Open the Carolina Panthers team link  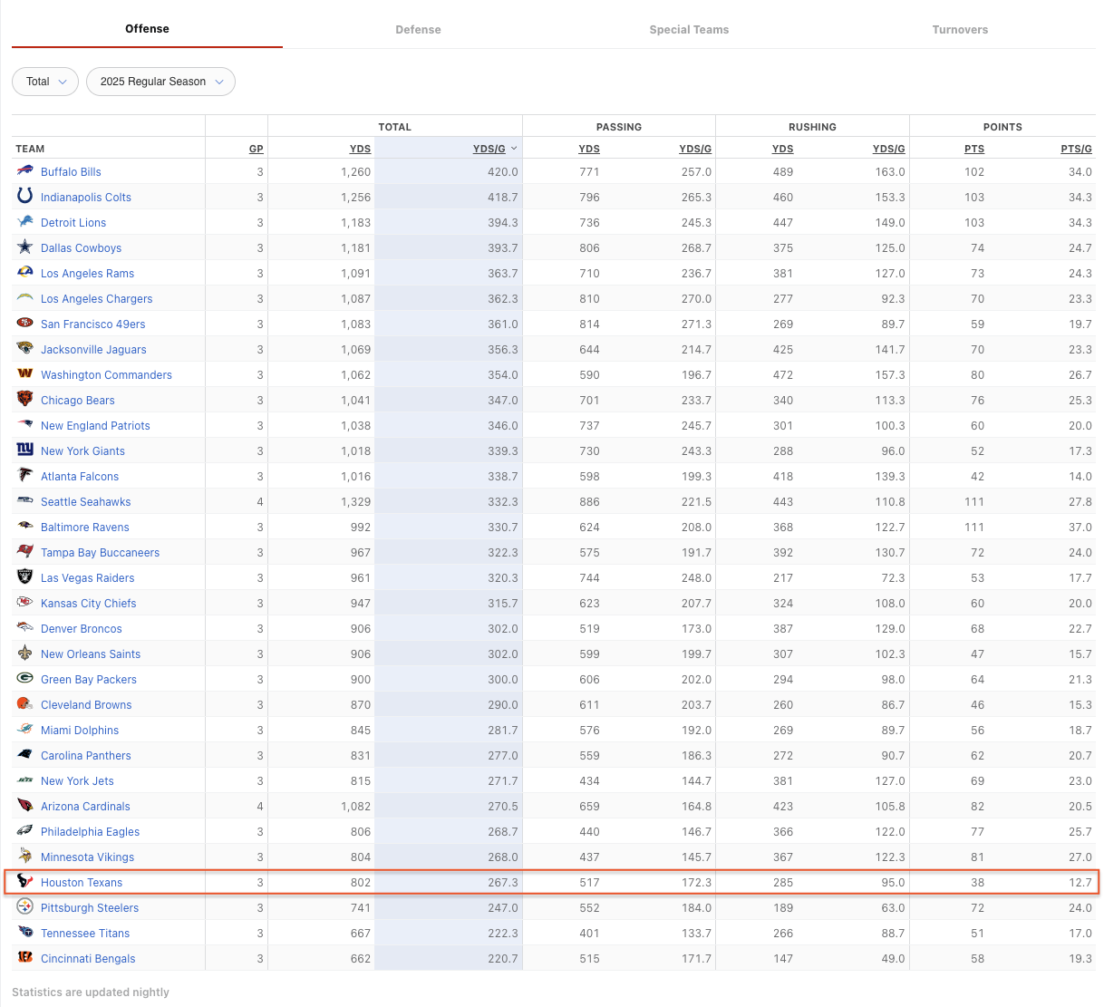pos(86,756)
